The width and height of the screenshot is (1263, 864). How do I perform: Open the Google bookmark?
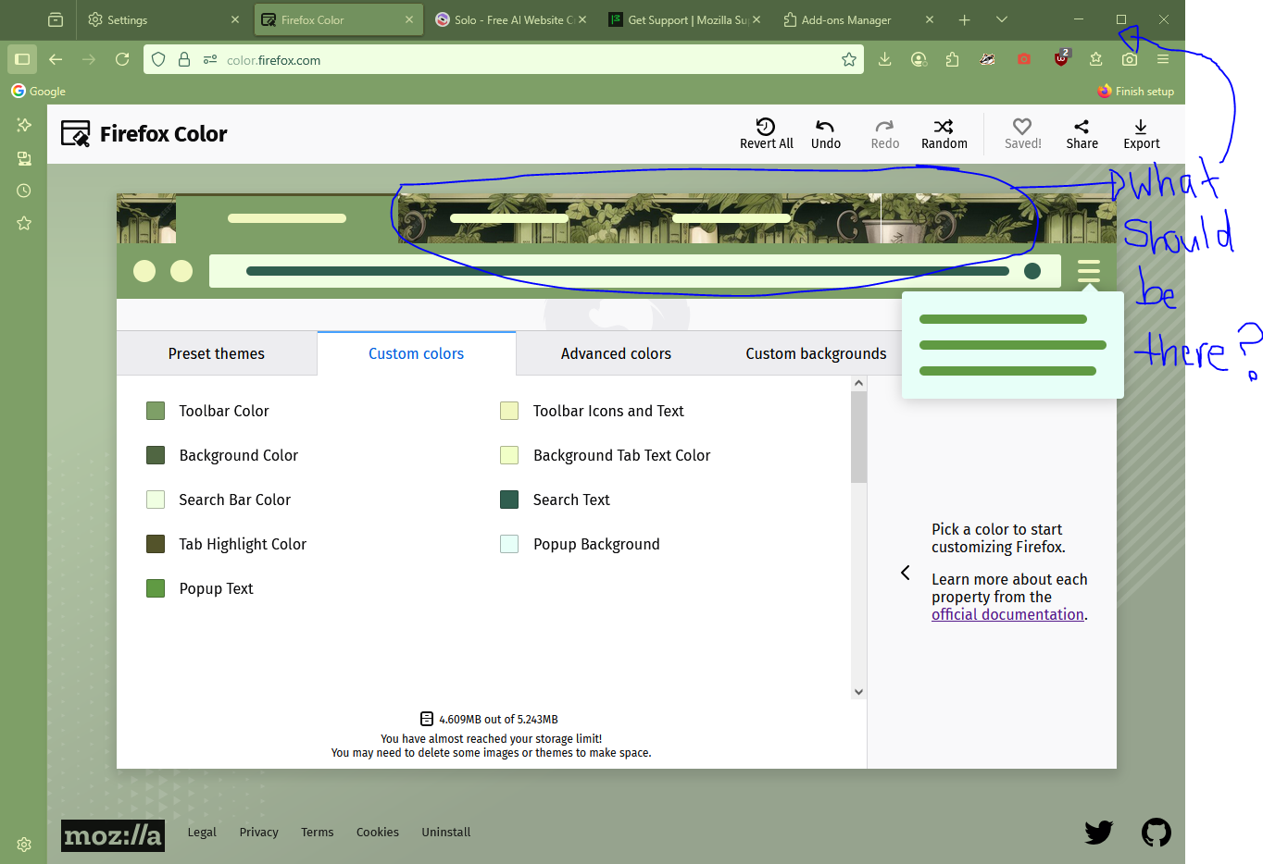tap(38, 91)
